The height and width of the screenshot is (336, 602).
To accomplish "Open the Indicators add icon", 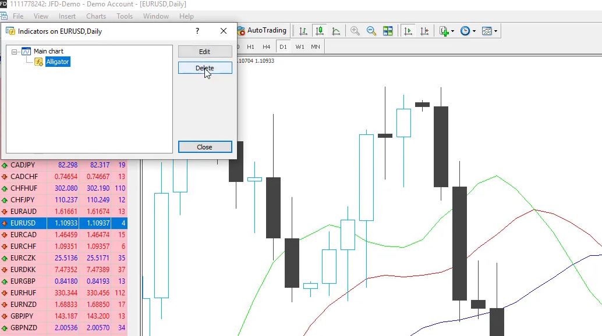I will tap(444, 30).
